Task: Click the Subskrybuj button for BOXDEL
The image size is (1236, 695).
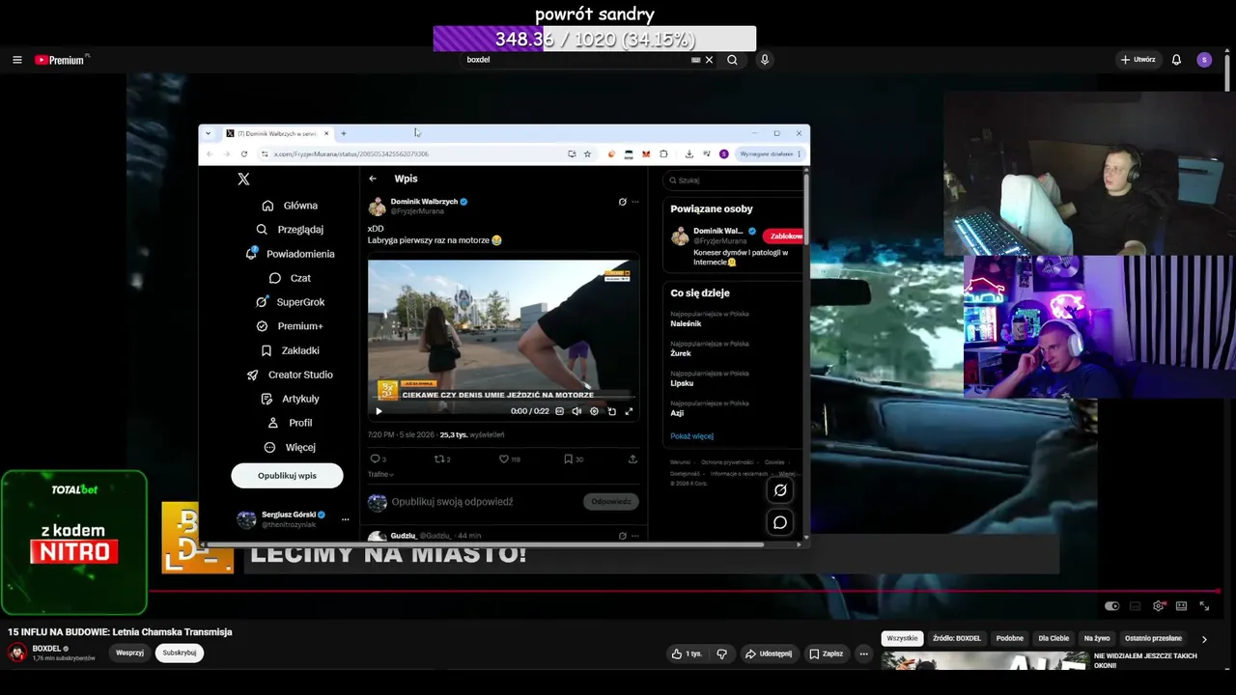Action: click(x=180, y=653)
